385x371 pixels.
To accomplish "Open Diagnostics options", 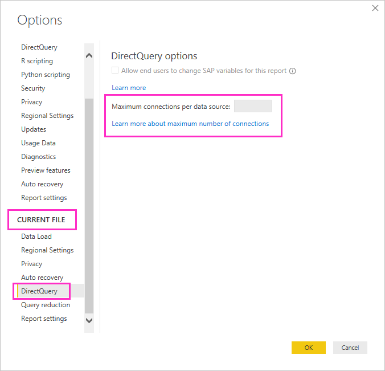I will tap(38, 157).
